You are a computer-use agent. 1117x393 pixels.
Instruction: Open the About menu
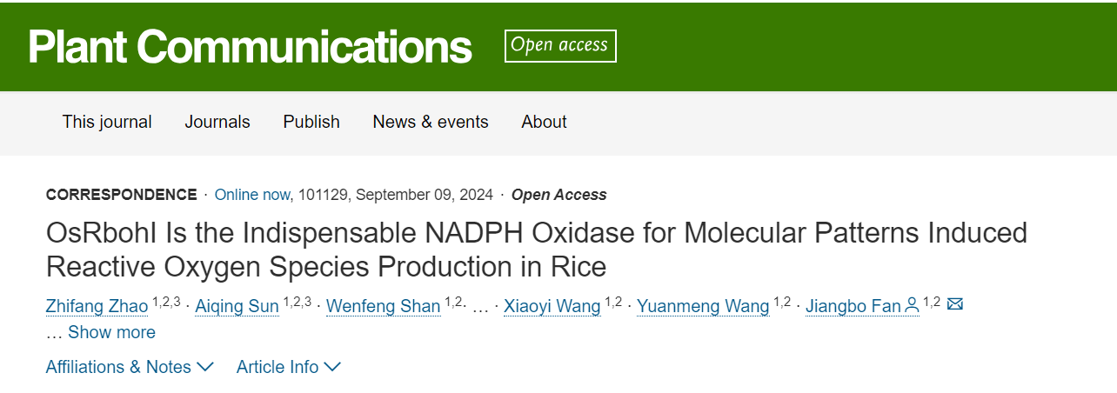point(544,122)
